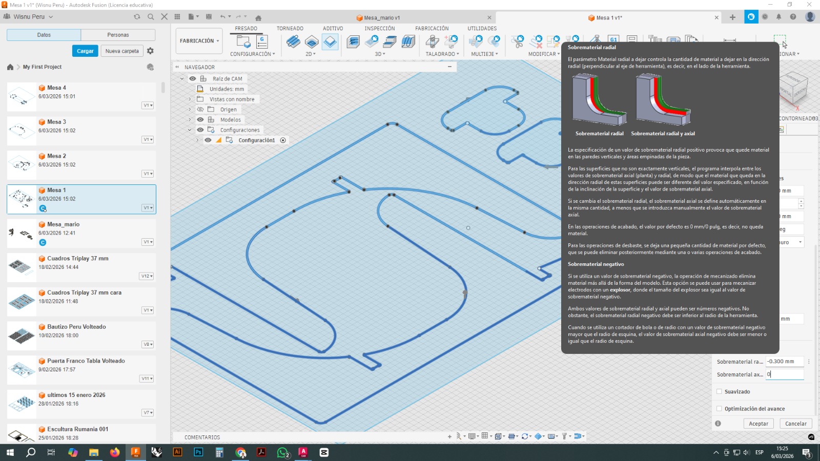Click the Aceptar button in the dialog
The width and height of the screenshot is (820, 461).
pyautogui.click(x=758, y=424)
